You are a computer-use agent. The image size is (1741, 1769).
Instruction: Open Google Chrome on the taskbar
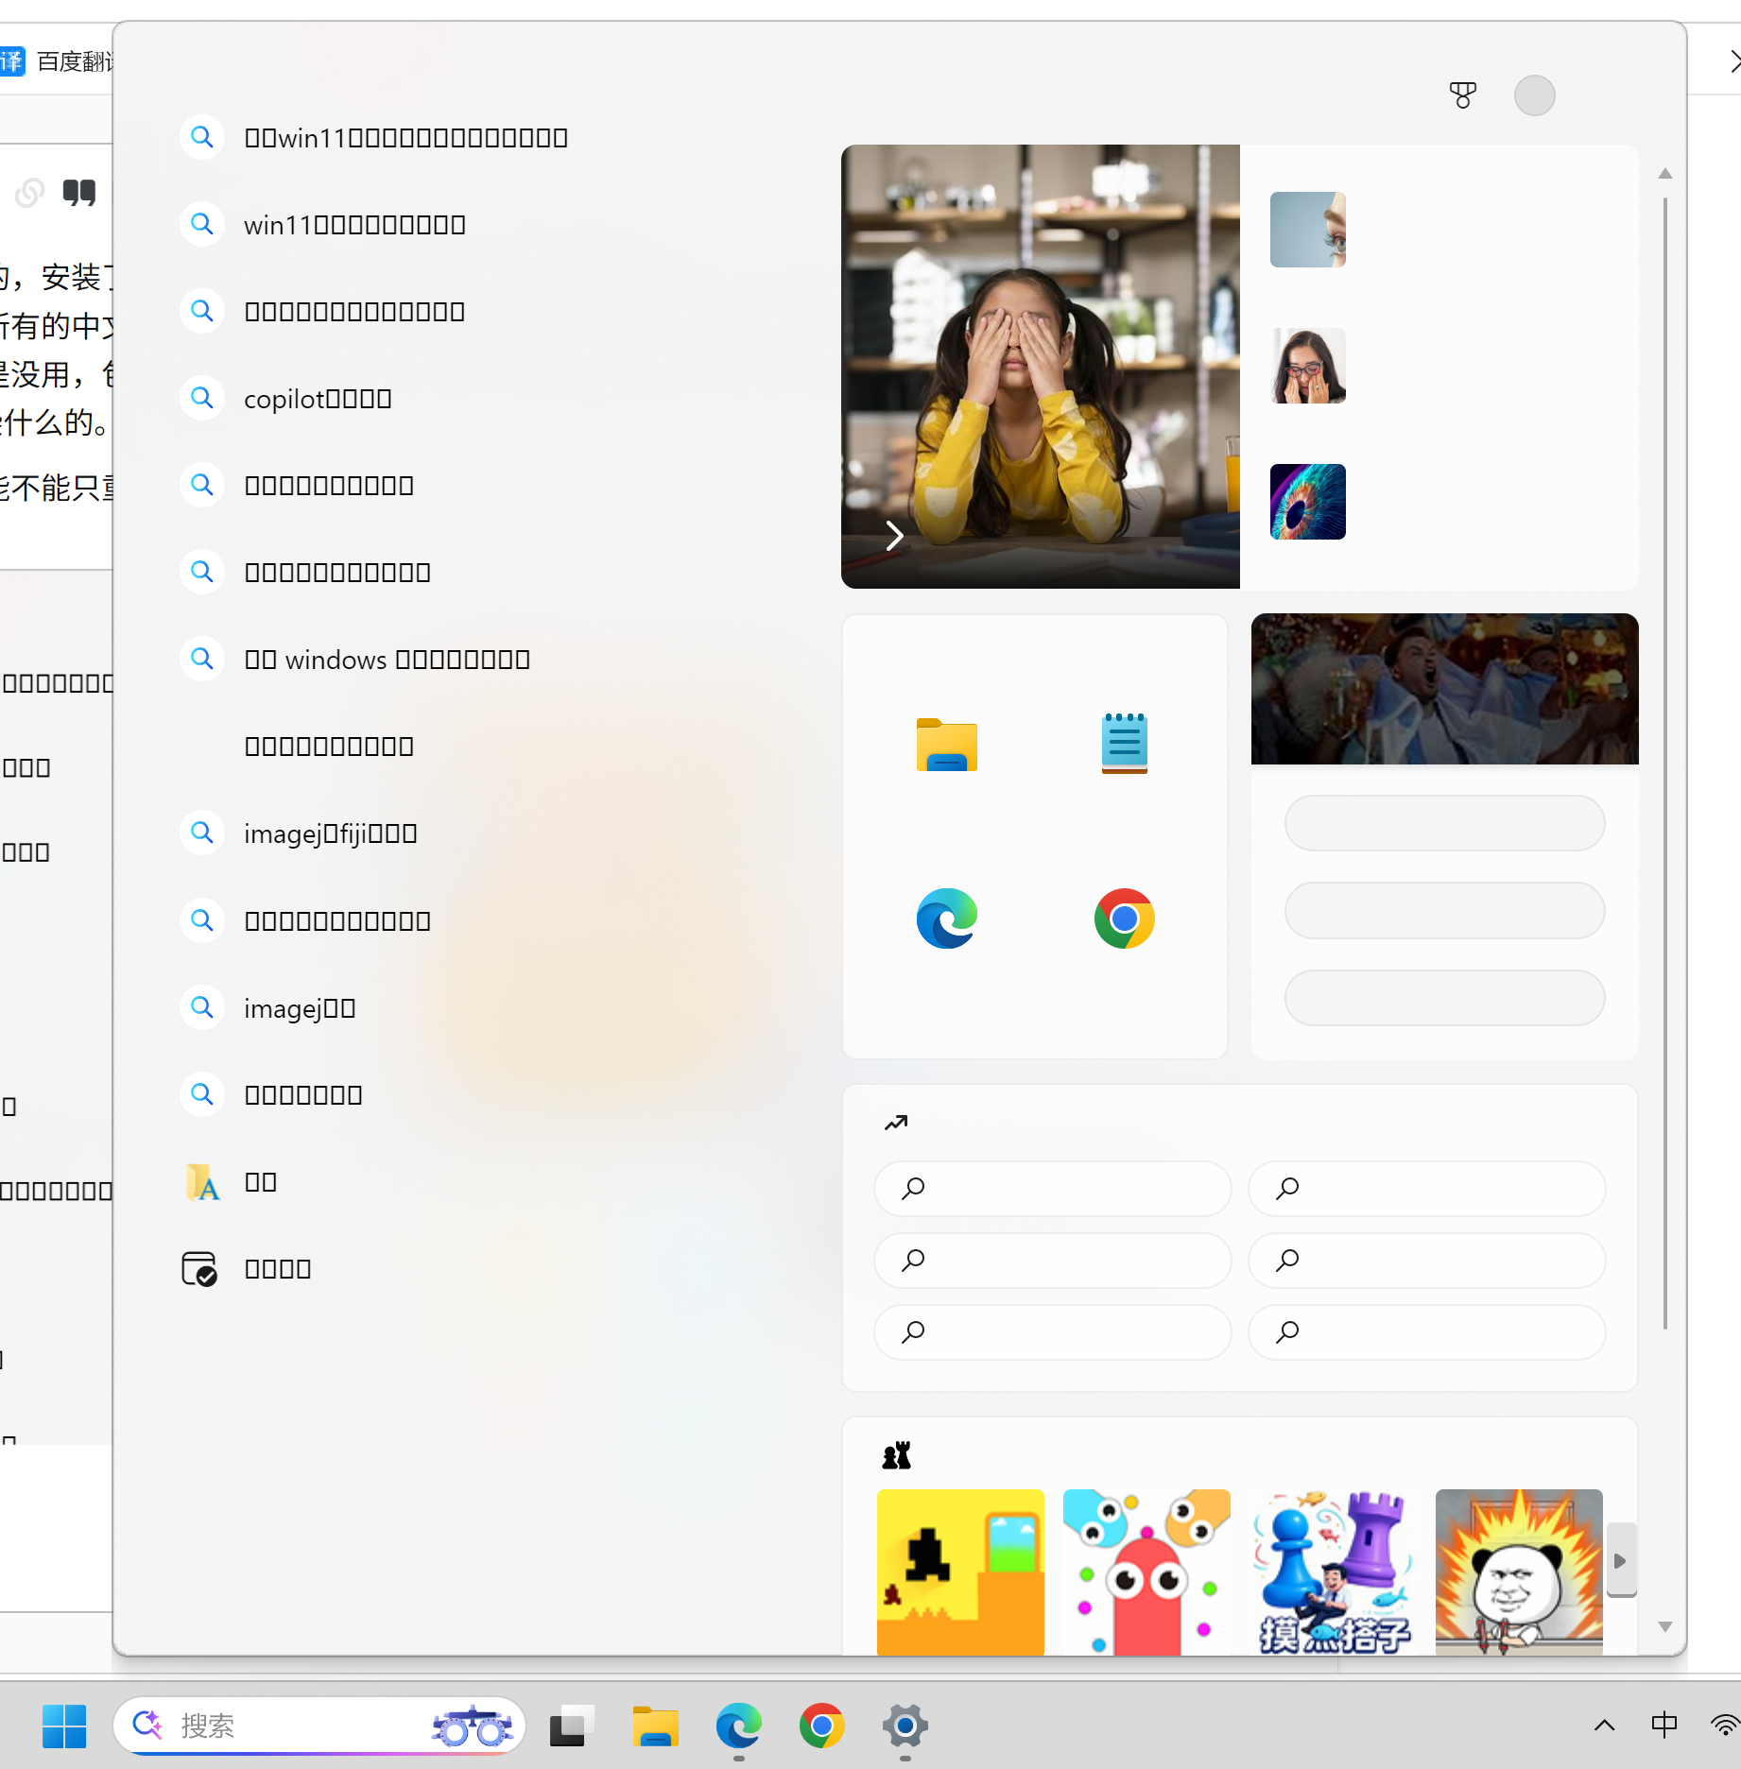tap(821, 1726)
